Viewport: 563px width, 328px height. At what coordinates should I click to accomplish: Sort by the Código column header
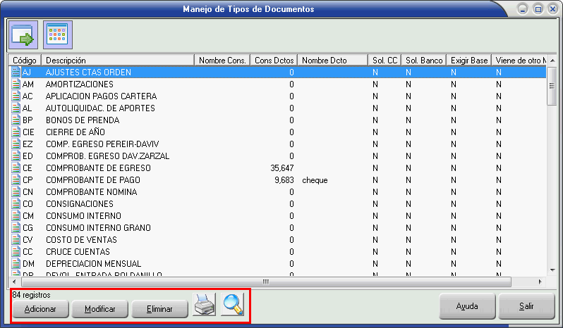(25, 61)
